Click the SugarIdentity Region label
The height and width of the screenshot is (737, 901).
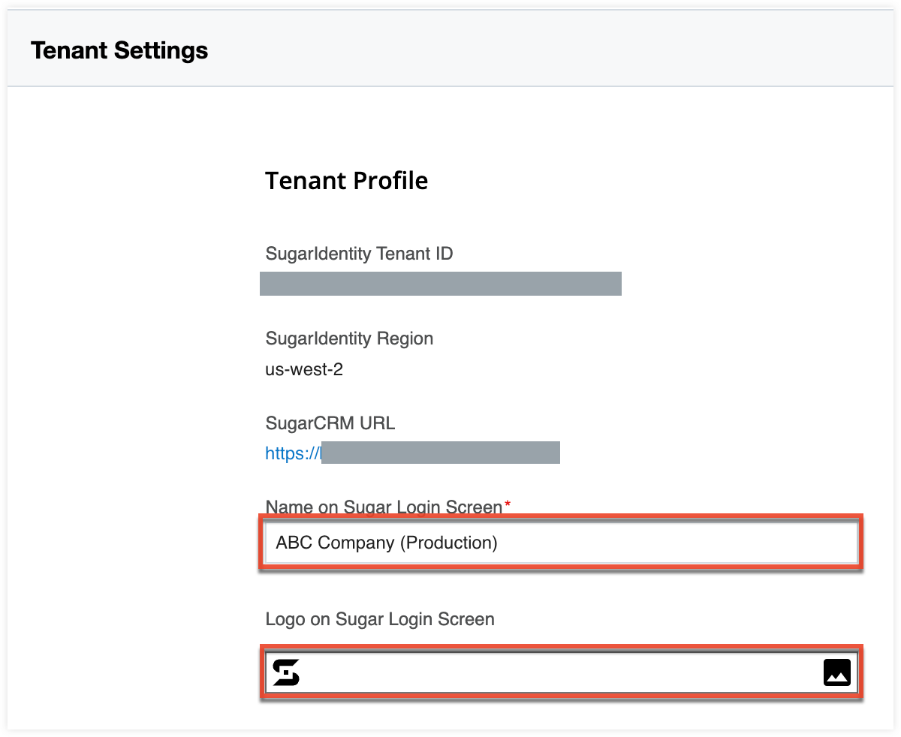350,338
